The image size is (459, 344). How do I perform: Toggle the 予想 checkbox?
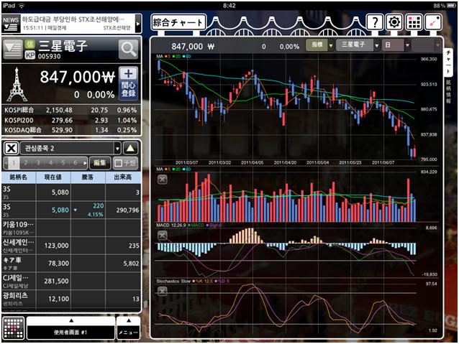(x=125, y=163)
